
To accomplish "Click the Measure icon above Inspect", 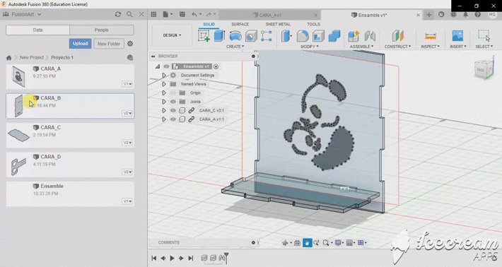I will [431, 36].
